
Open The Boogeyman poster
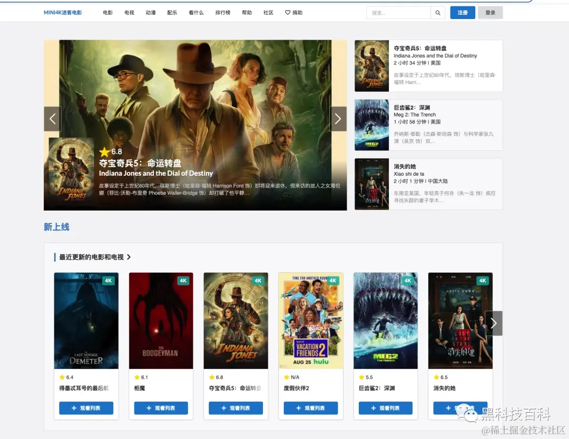161,321
